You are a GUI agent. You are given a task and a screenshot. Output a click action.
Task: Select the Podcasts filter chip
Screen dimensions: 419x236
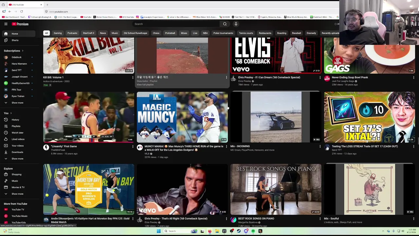pos(72,33)
